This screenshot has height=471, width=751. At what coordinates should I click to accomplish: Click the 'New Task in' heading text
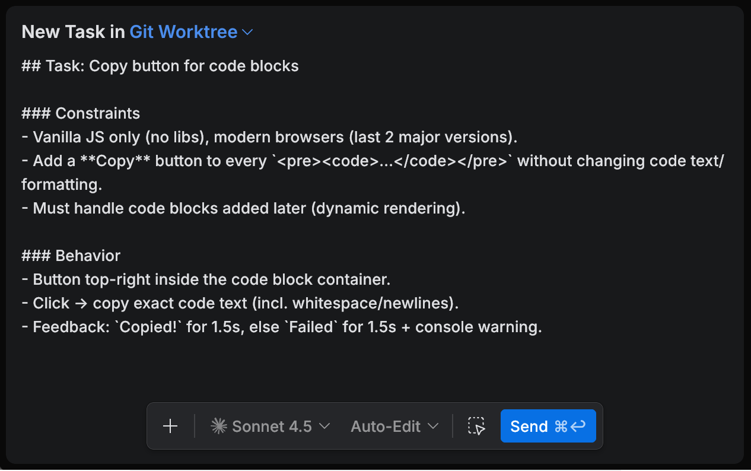pyautogui.click(x=73, y=32)
